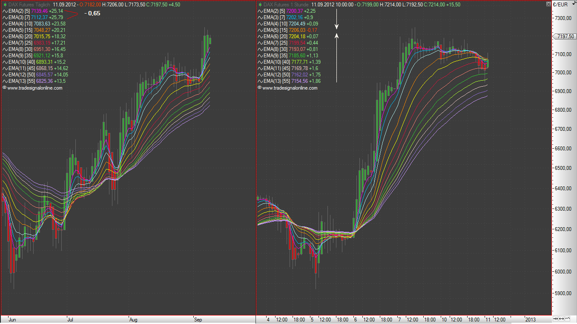Click the EMA(4) wave icon in the Täglich chart
The width and height of the screenshot is (577, 324).
point(5,24)
